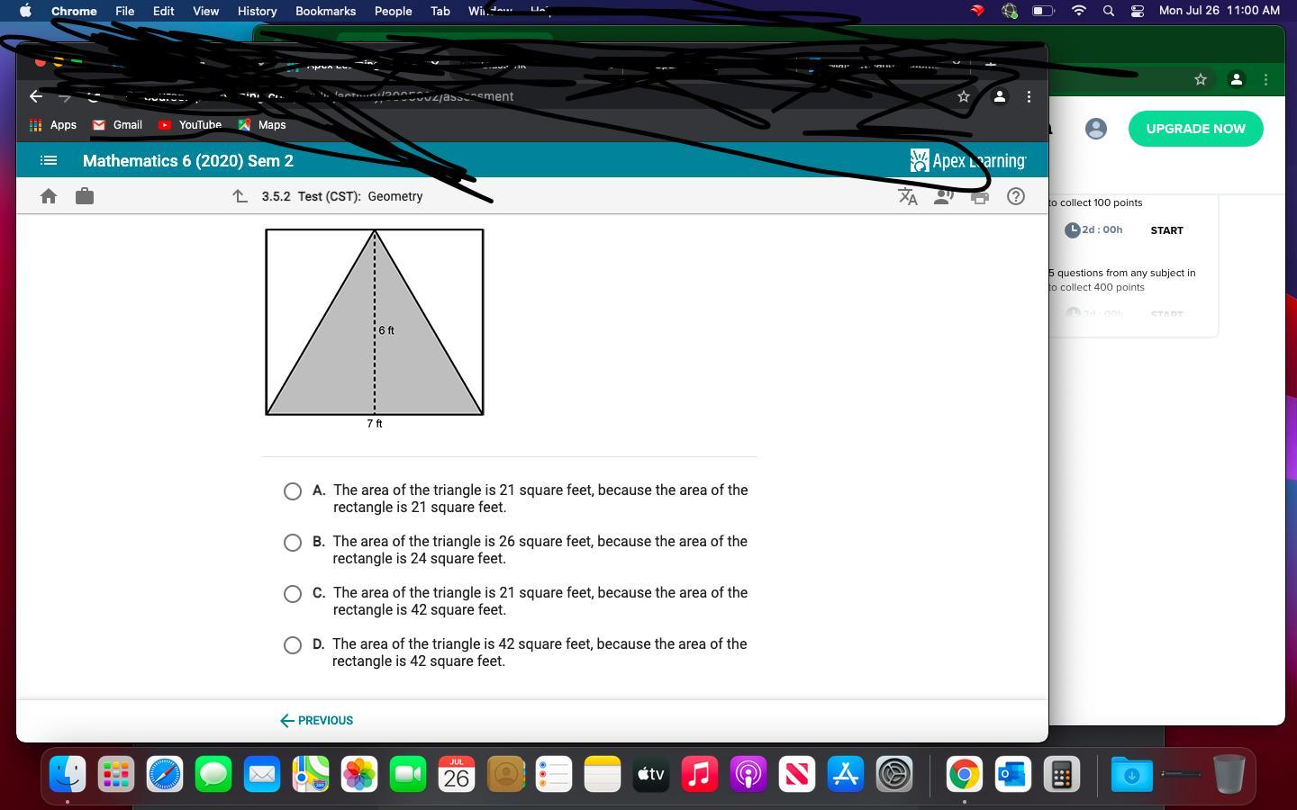This screenshot has width=1297, height=810.
Task: Open three-dot menu of background Chrome window
Action: [1265, 79]
